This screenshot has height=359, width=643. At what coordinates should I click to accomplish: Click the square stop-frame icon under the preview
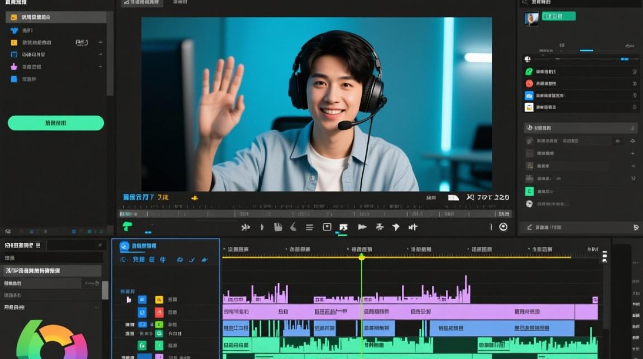(x=327, y=227)
